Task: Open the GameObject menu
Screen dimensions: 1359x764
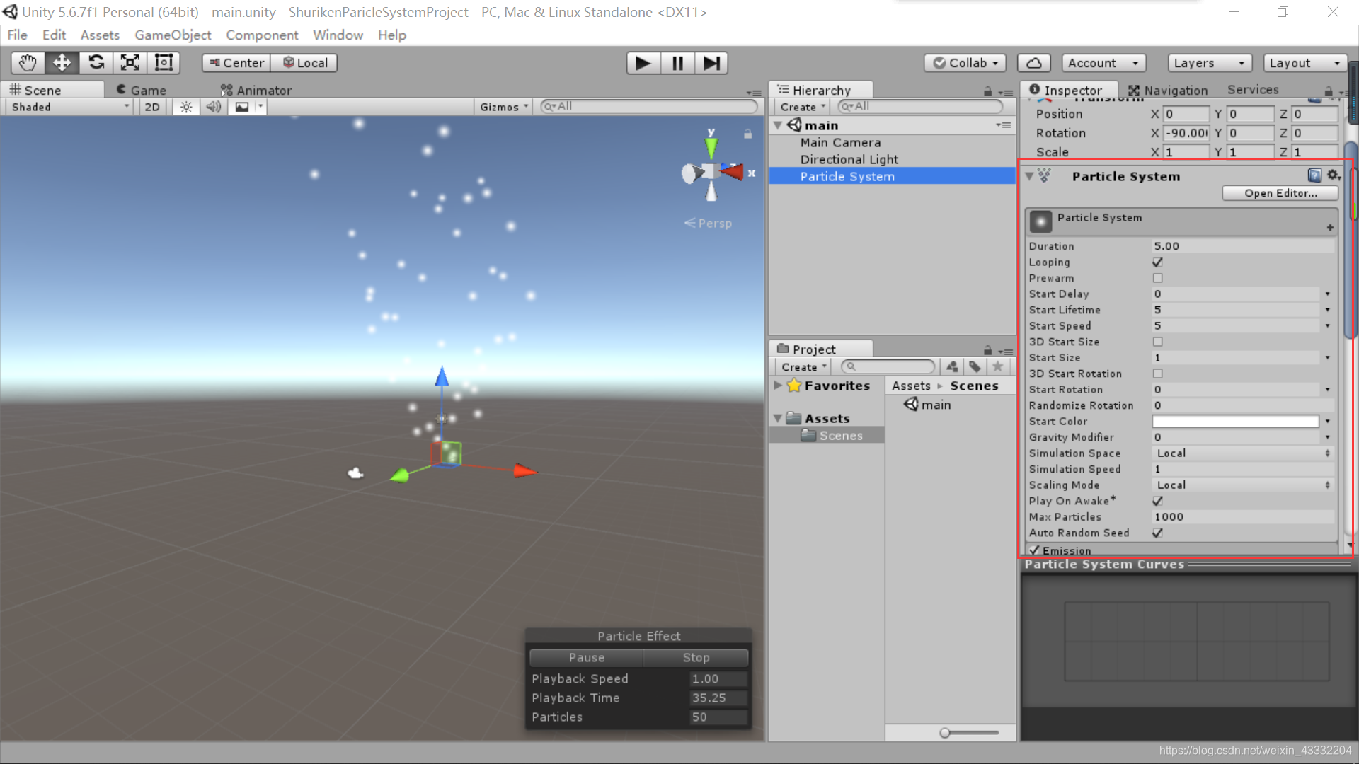Action: coord(173,35)
